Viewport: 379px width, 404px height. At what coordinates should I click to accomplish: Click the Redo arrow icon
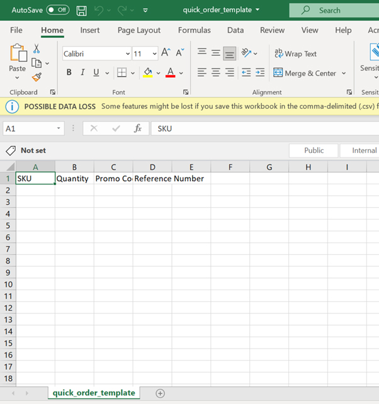point(122,10)
